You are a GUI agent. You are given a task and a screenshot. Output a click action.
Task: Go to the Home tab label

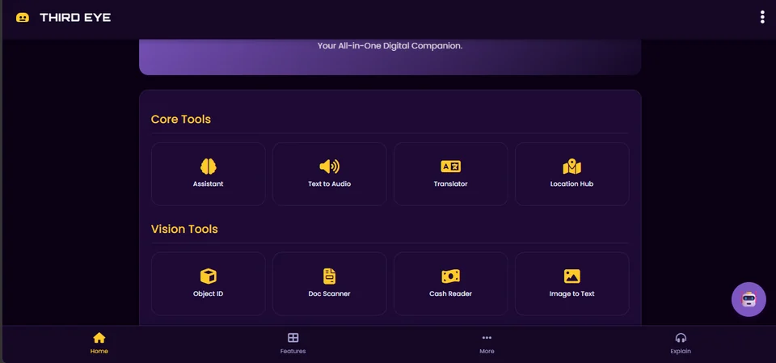coord(99,351)
